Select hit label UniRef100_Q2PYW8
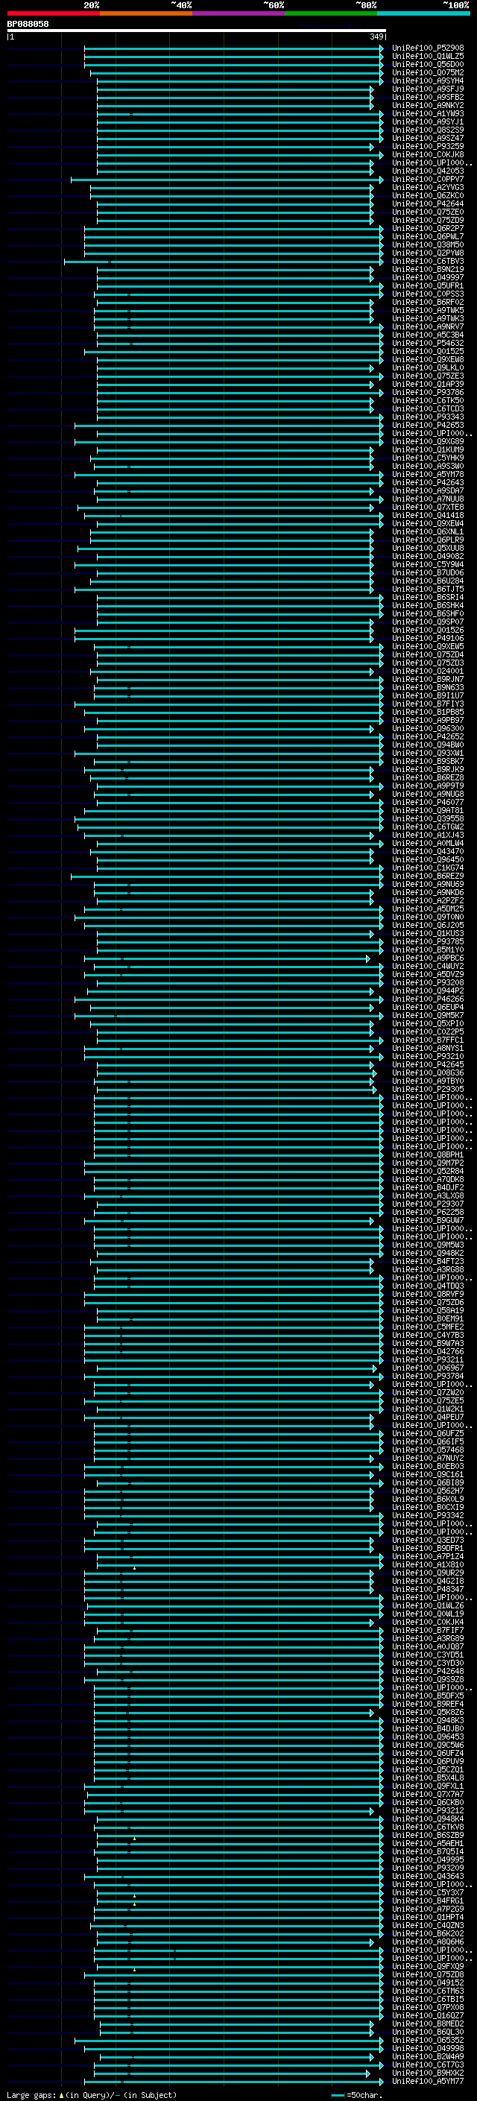This screenshot has width=477, height=2101. (x=428, y=253)
